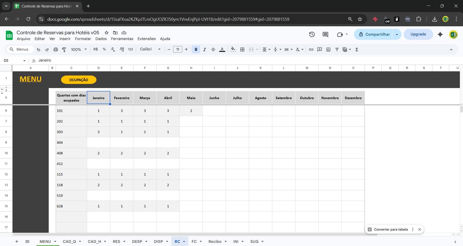Open the Formatar menu

[x=83, y=39]
